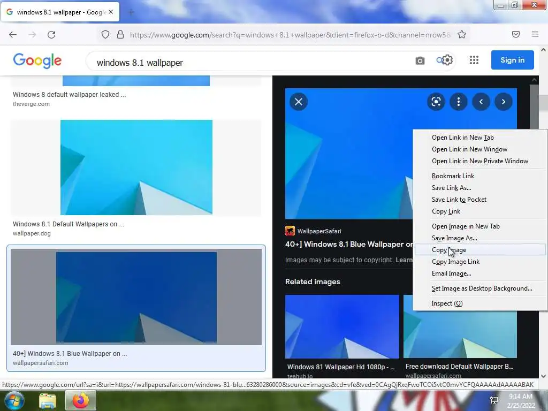Open the WallpaperSafari source icon
Image resolution: width=548 pixels, height=411 pixels.
[290, 231]
